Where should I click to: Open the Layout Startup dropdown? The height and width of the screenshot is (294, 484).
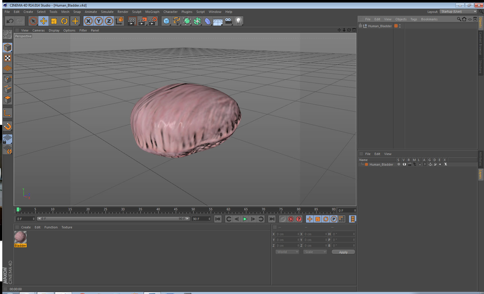coord(458,11)
